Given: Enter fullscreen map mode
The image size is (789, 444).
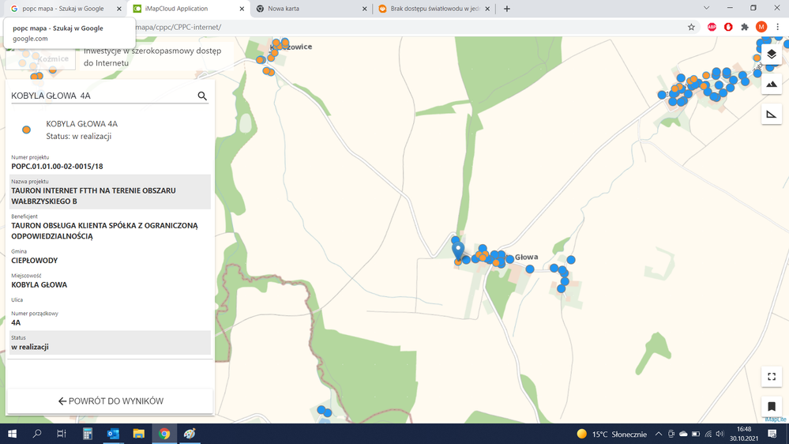Looking at the screenshot, I should pyautogui.click(x=771, y=377).
